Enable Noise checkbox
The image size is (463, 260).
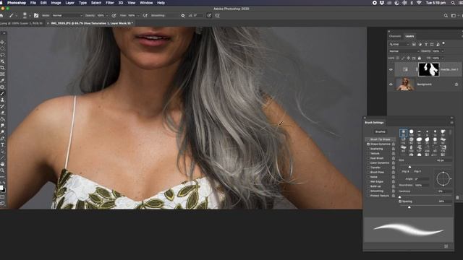pos(368,177)
